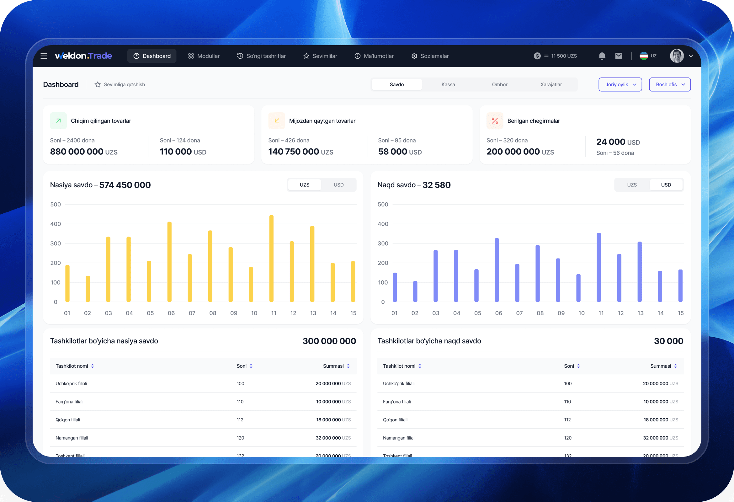Open the Bosh ofis dropdown
Viewport: 734px width, 502px height.
coord(670,85)
